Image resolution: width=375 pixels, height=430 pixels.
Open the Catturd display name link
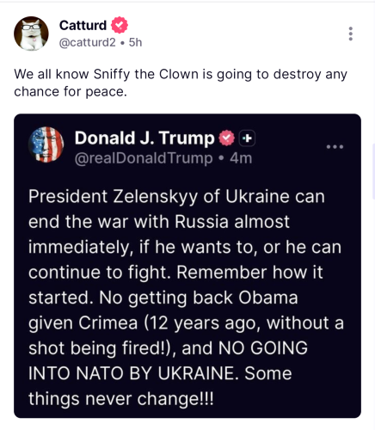(x=83, y=25)
